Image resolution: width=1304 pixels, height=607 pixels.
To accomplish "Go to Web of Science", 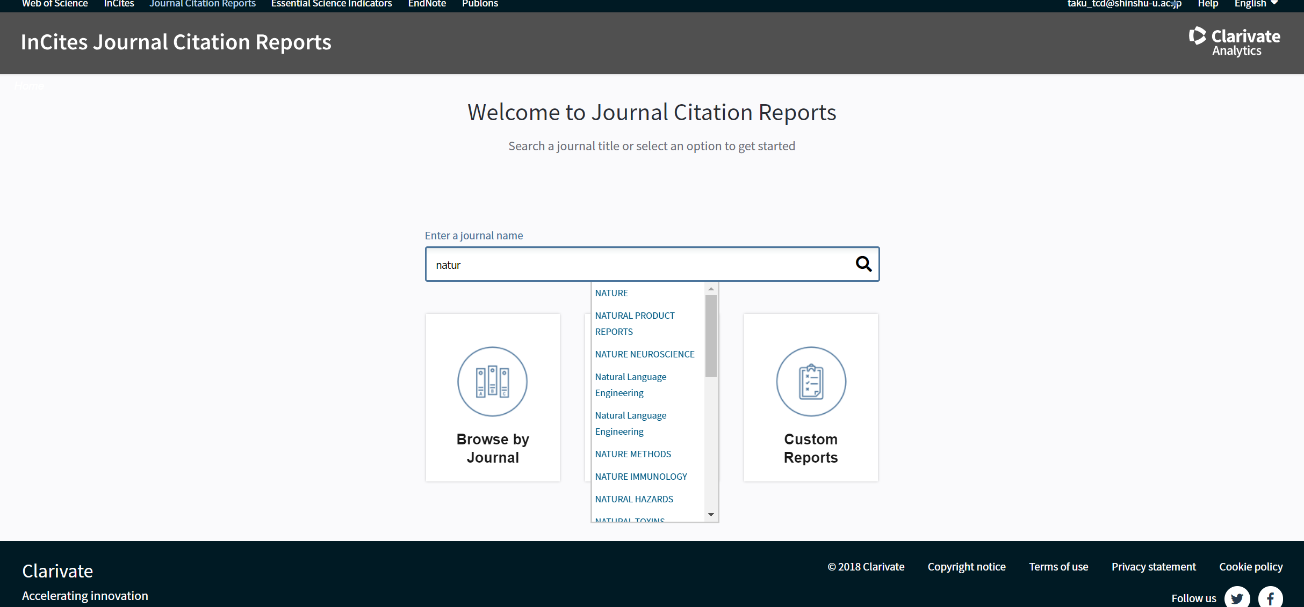I will (54, 4).
